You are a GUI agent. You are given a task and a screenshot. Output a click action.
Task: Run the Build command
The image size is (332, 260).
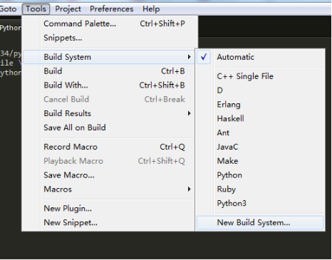109,71
